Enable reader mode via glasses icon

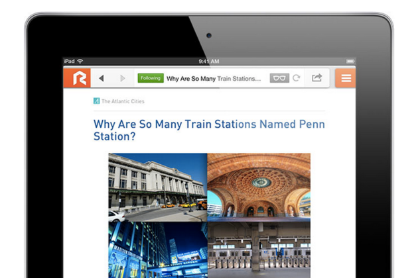[x=279, y=78]
